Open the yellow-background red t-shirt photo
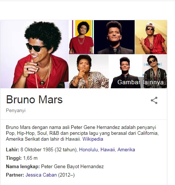 pos(81,37)
